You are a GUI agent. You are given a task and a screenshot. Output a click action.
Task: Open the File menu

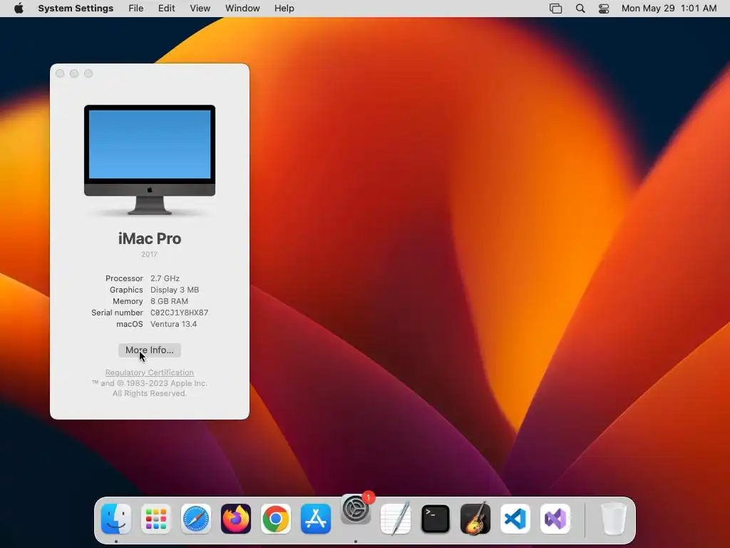[136, 9]
